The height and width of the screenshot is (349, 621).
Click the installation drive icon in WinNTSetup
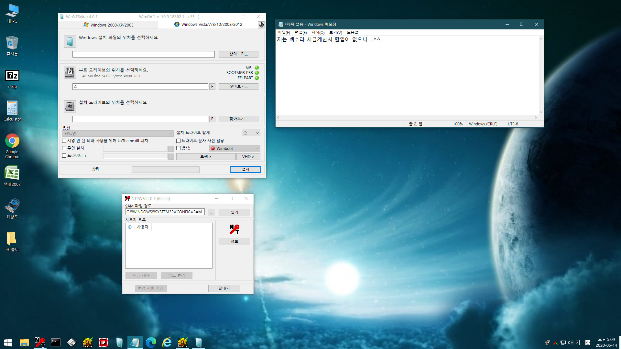point(70,106)
